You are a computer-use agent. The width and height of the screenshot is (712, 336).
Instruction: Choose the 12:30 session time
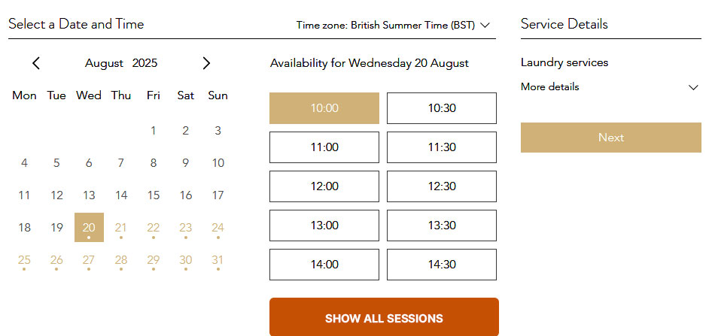tap(442, 186)
